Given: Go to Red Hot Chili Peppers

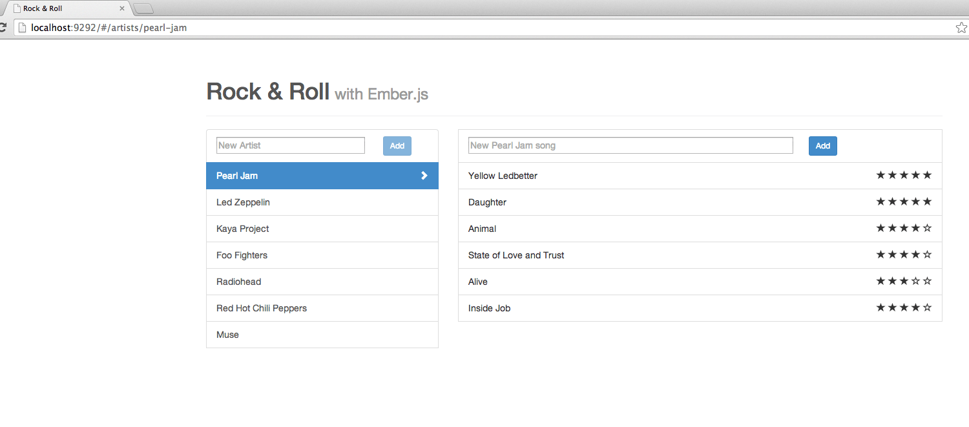Looking at the screenshot, I should tap(262, 308).
